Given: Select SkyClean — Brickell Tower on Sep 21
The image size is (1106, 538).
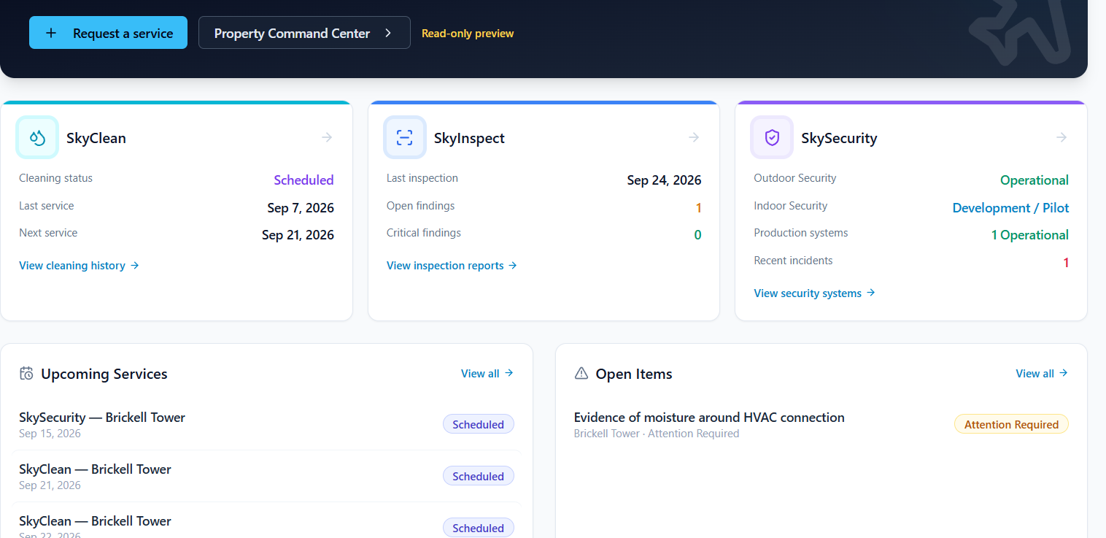Looking at the screenshot, I should pyautogui.click(x=266, y=476).
